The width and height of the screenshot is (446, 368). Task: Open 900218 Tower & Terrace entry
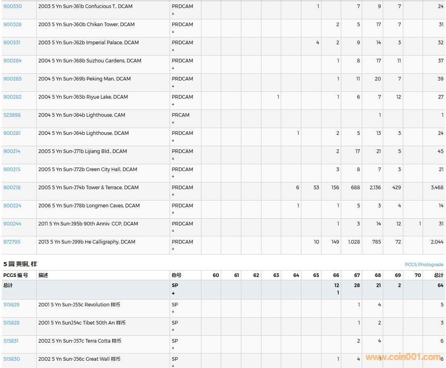pyautogui.click(x=12, y=188)
